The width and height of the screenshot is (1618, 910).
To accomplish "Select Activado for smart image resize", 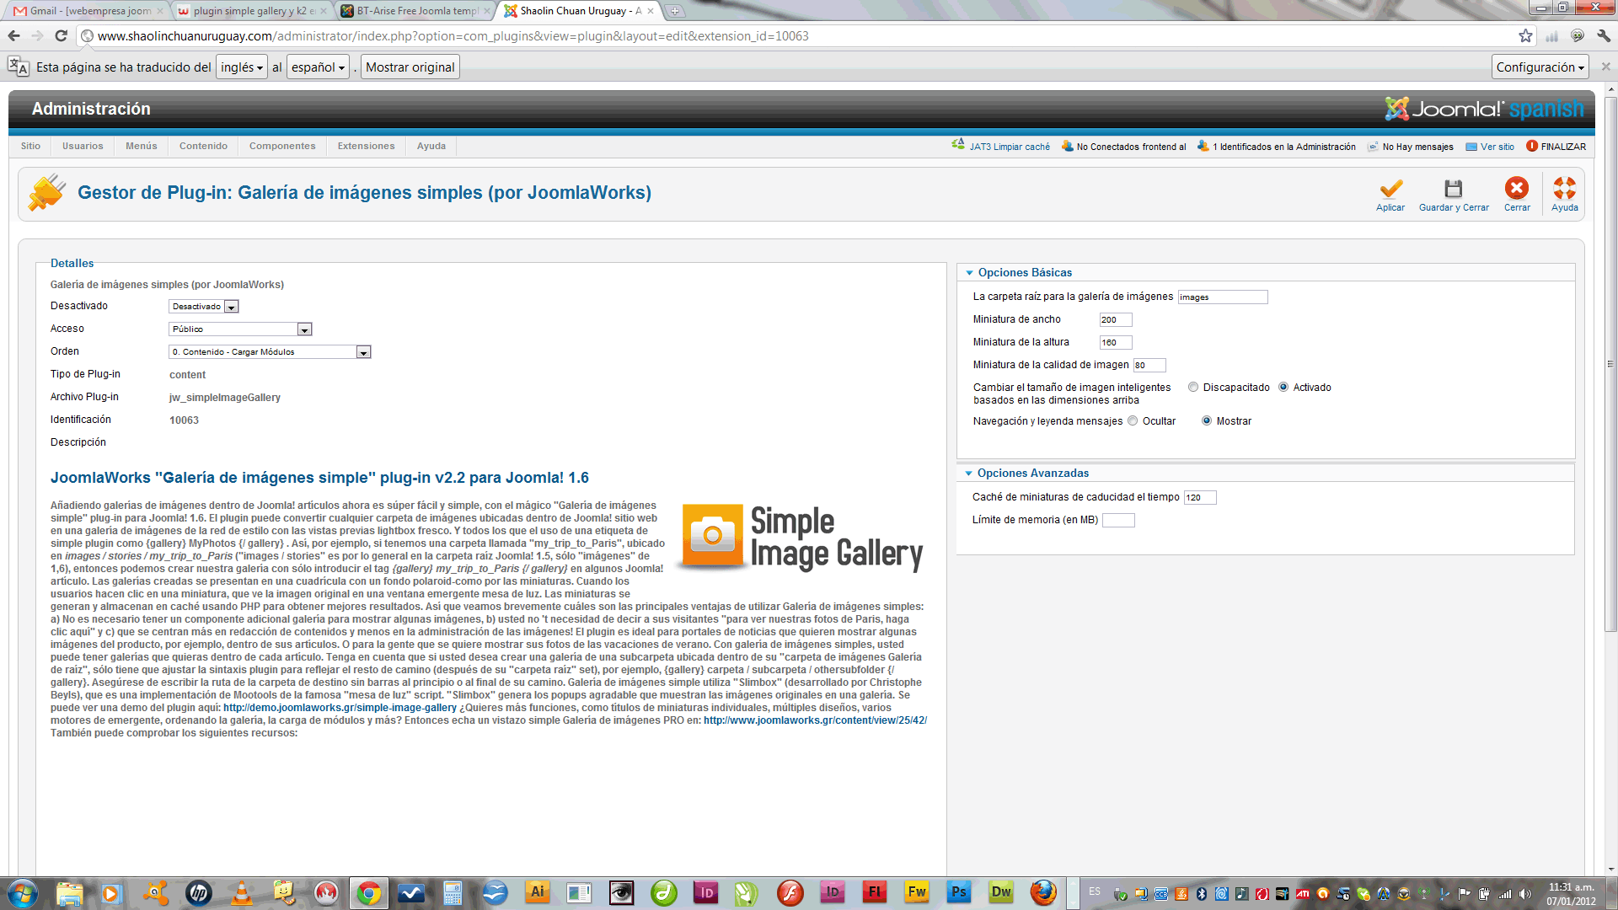I will (x=1283, y=388).
